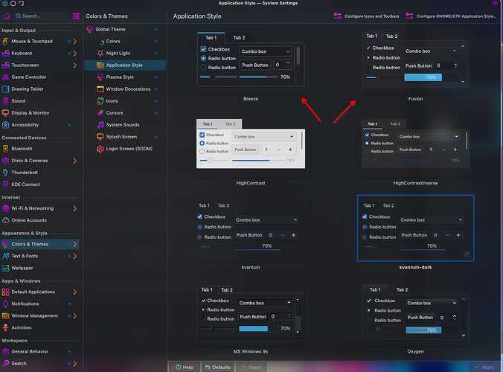Viewport: 503px width, 372px height.
Task: Switch to Tab 2 in kvantum preview
Action: (x=223, y=205)
